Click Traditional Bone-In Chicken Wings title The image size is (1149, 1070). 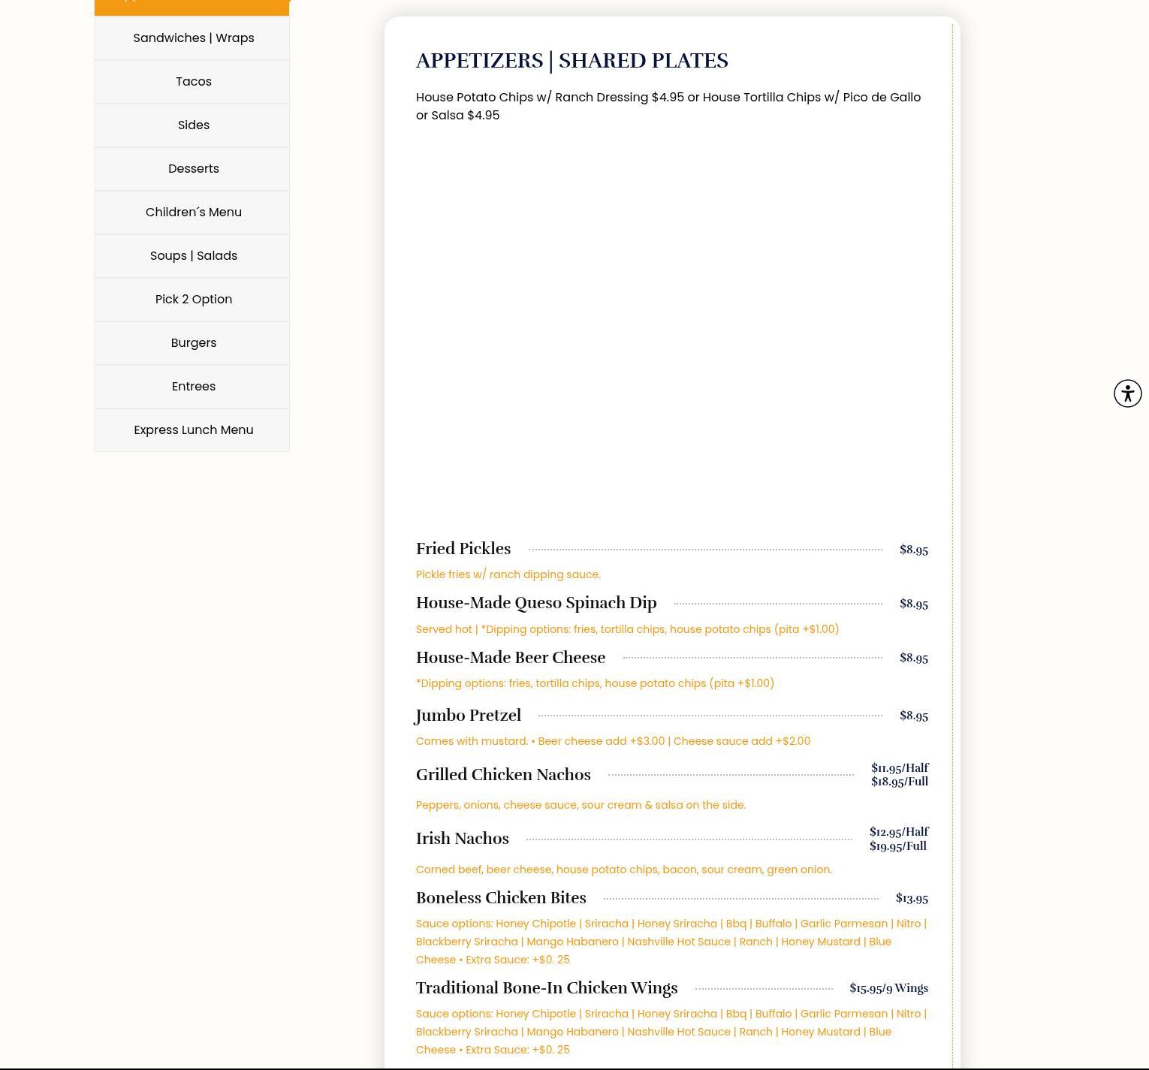pos(547,988)
